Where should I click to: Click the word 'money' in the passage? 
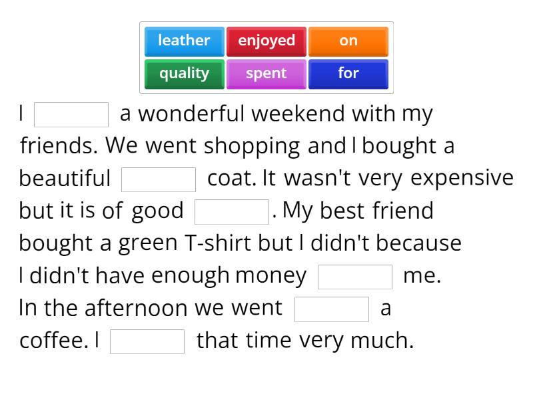point(271,276)
